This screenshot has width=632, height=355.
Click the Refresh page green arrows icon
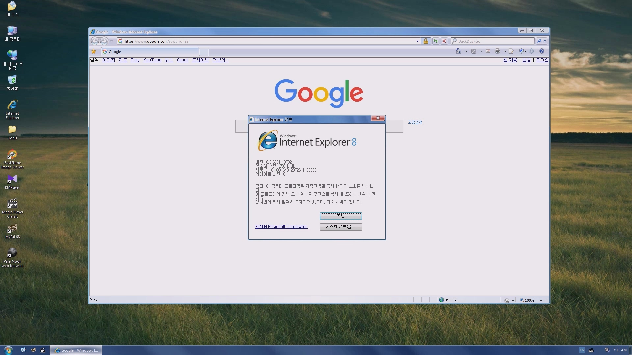point(435,41)
